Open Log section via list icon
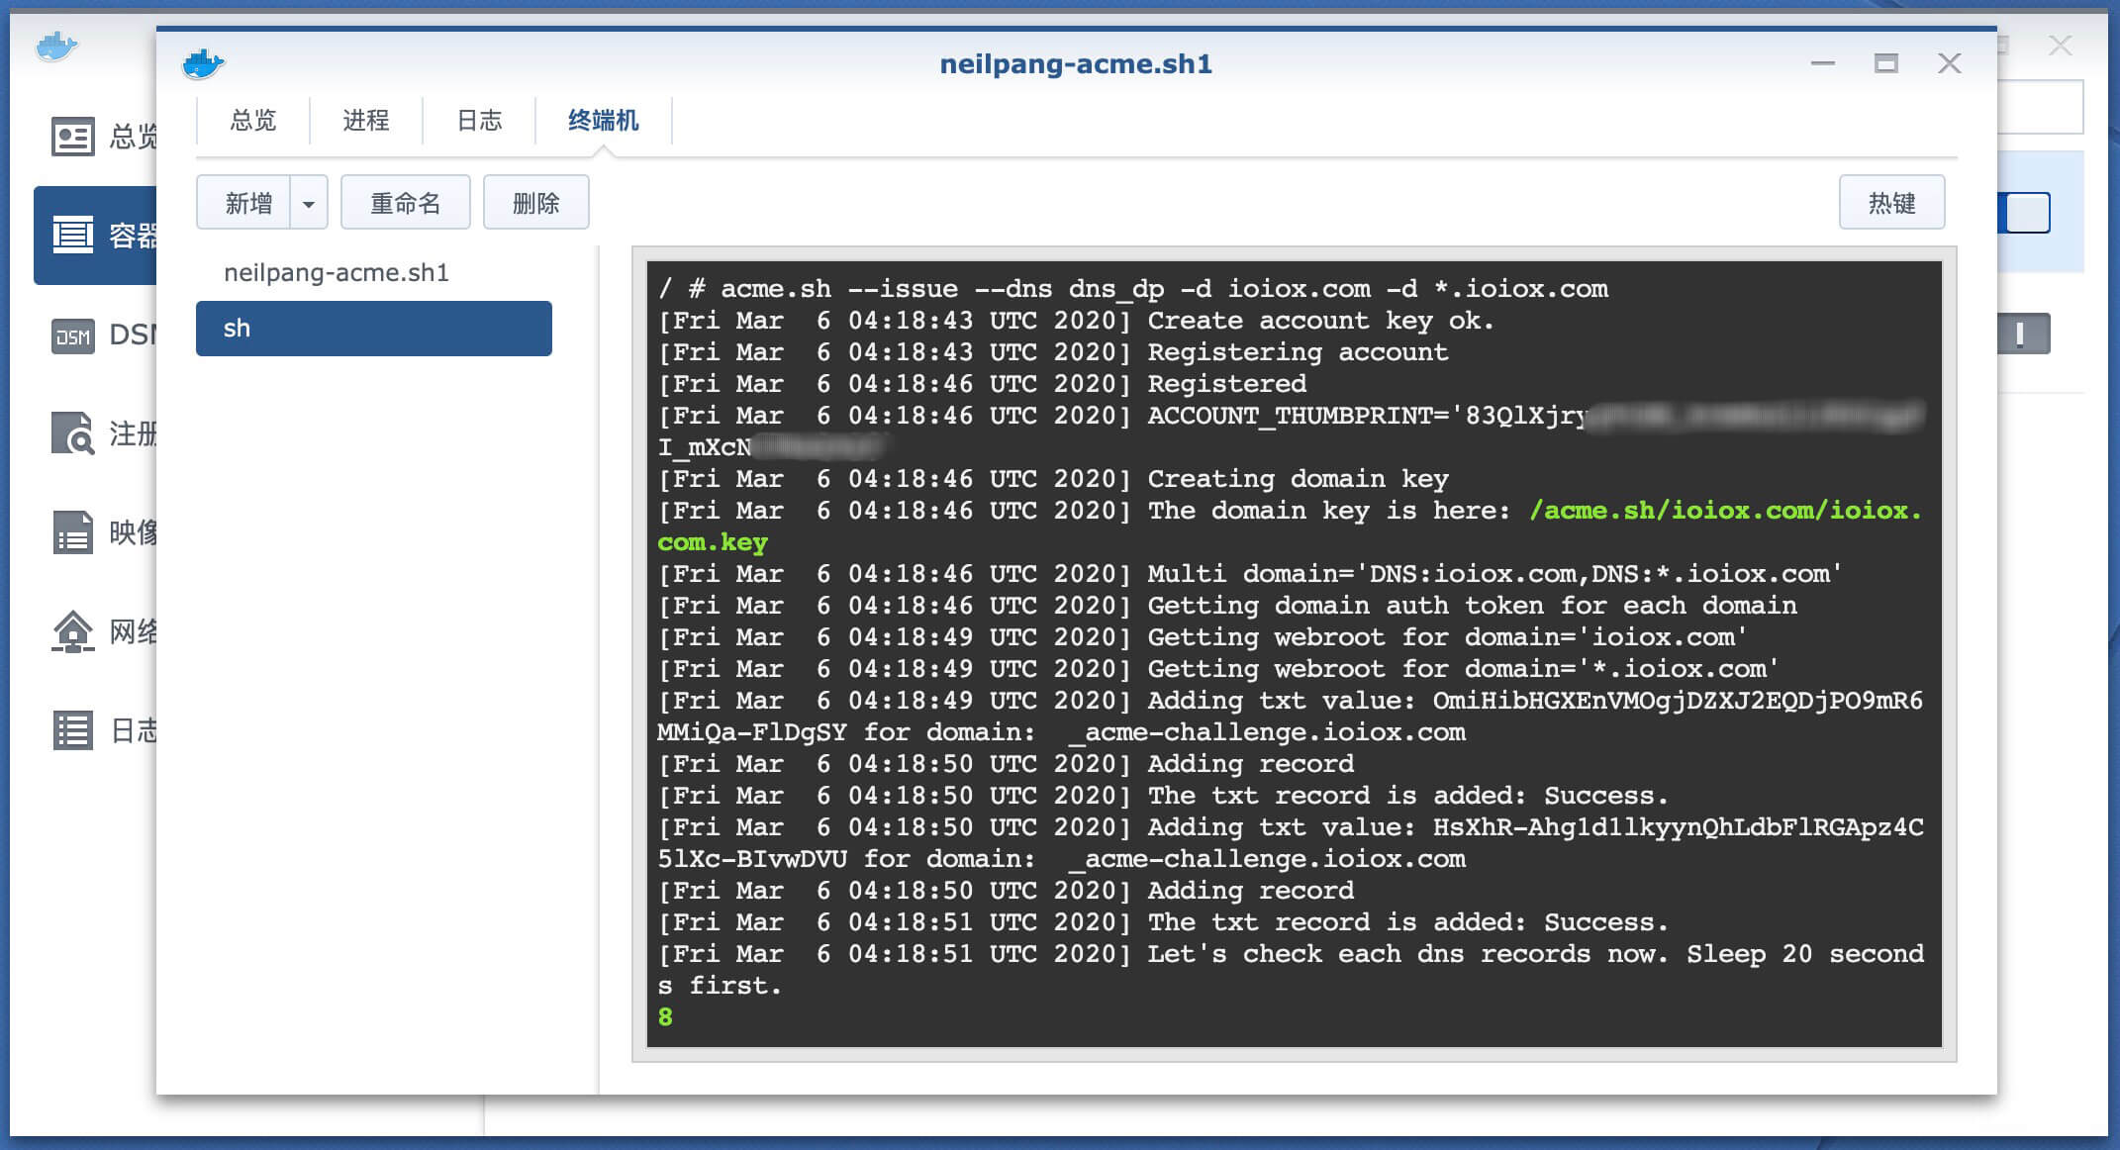The image size is (2120, 1150). coord(72,730)
